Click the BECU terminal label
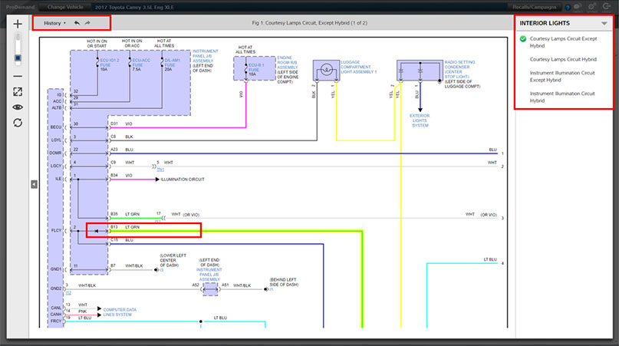Image resolution: width=619 pixels, height=346 pixels. coord(56,127)
